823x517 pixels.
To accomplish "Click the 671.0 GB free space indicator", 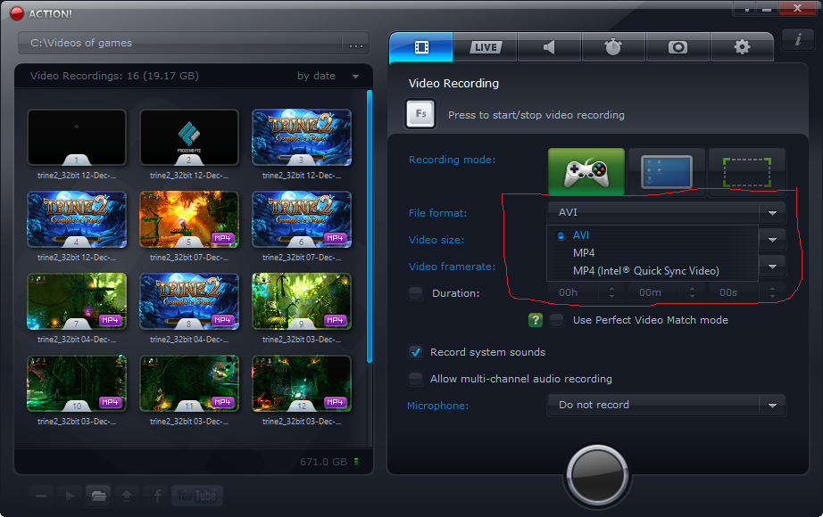I will [x=329, y=462].
